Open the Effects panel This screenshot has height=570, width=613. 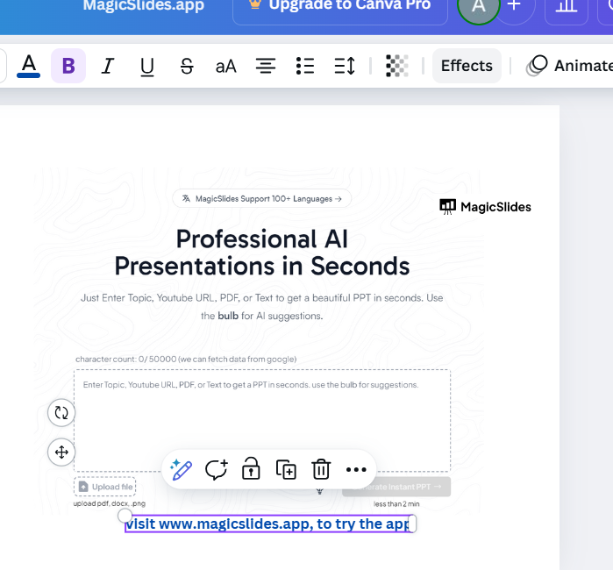click(467, 66)
